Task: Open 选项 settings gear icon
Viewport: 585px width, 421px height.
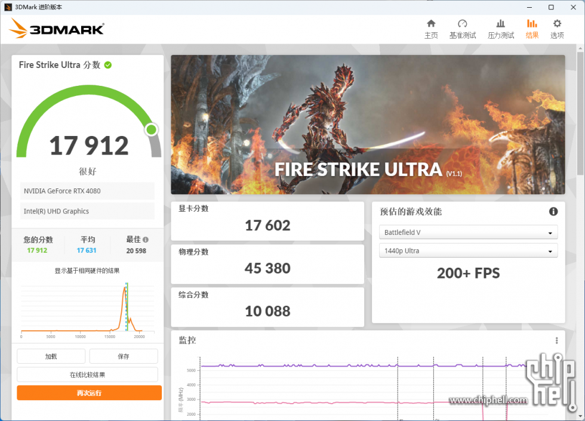Action: [557, 24]
